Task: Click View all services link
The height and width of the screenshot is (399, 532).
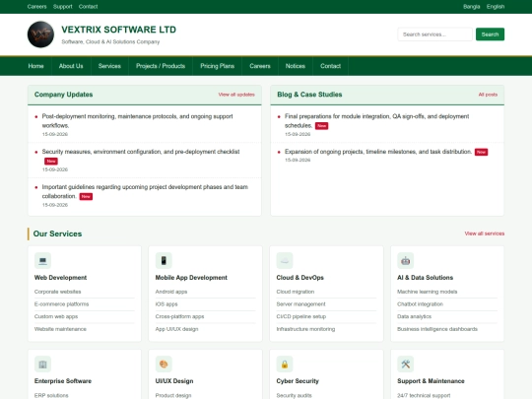Action: (x=485, y=233)
